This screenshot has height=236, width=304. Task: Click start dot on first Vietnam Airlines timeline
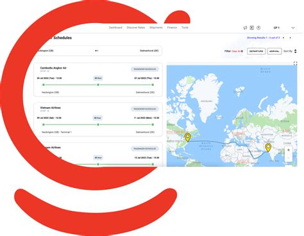(44, 124)
